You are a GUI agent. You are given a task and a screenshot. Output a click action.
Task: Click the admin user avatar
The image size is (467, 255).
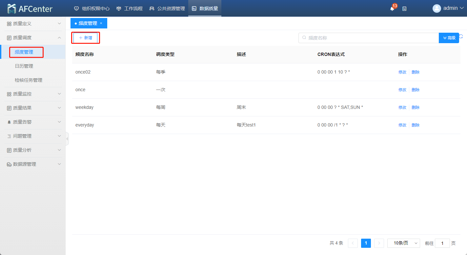(x=437, y=8)
